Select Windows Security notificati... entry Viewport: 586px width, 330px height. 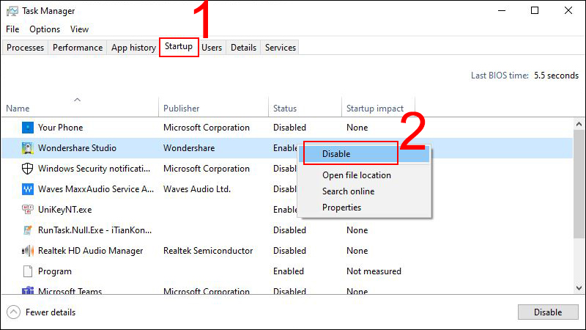[94, 169]
